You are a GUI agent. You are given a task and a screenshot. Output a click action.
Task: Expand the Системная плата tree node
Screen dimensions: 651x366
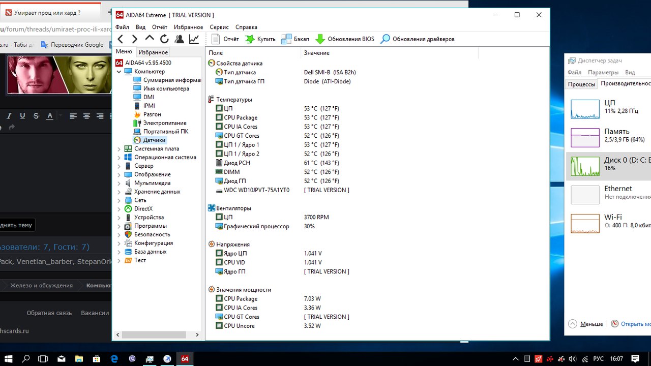click(119, 149)
